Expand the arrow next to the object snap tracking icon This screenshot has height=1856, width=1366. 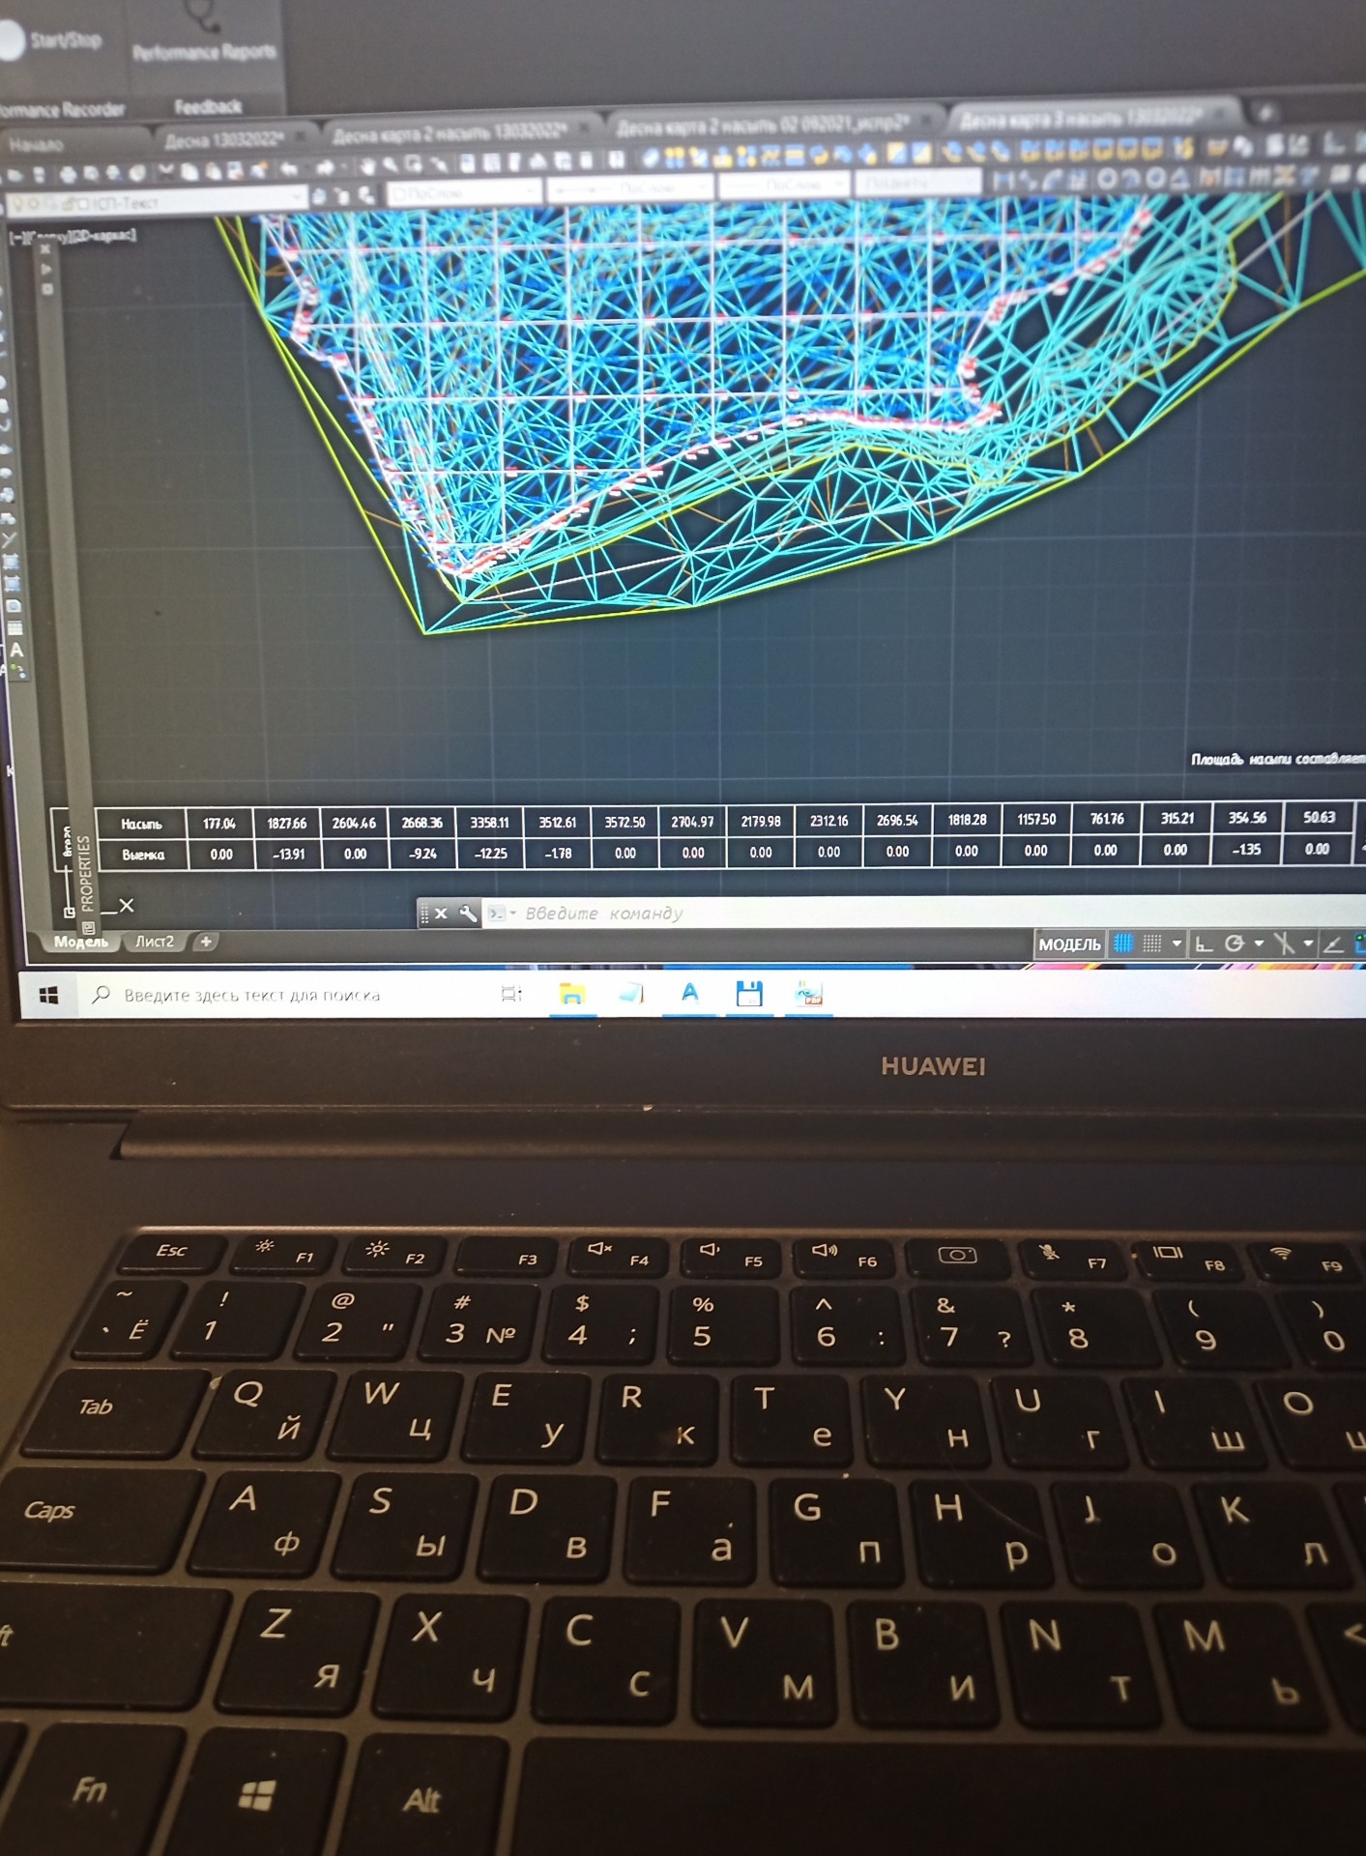click(1308, 943)
